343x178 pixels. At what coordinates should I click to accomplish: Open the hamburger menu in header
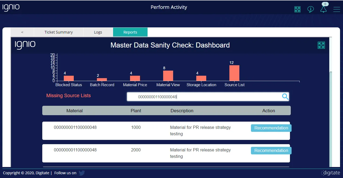(x=337, y=9)
